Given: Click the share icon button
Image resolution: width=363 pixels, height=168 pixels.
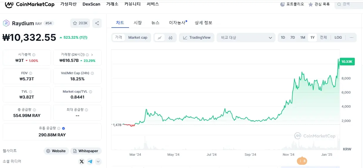Looking at the screenshot, I should (97, 23).
